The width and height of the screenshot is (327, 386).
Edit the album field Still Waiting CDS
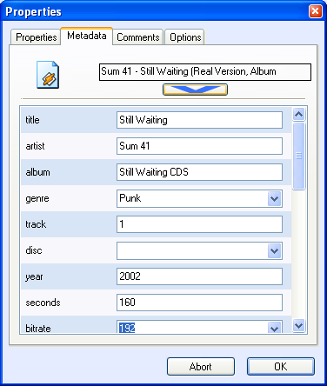click(199, 172)
